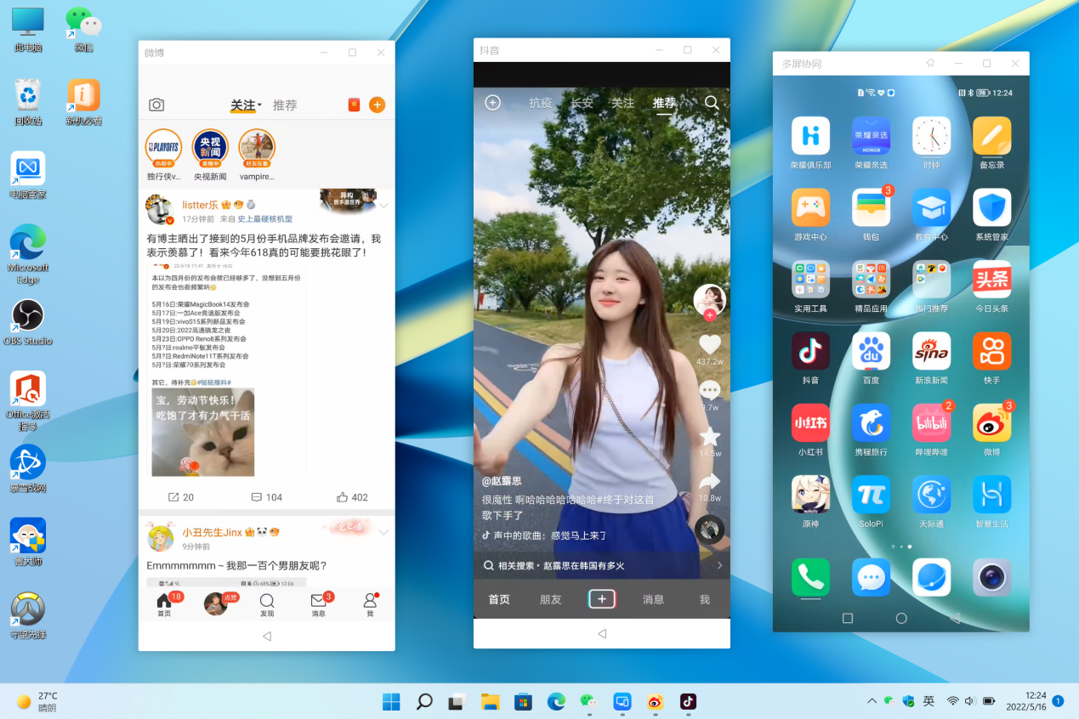This screenshot has width=1079, height=719.
Task: Open the 实用工具 folder on phone
Action: pyautogui.click(x=810, y=279)
